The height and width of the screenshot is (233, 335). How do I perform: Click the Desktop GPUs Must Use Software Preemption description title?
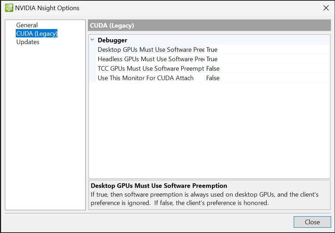coord(159,185)
